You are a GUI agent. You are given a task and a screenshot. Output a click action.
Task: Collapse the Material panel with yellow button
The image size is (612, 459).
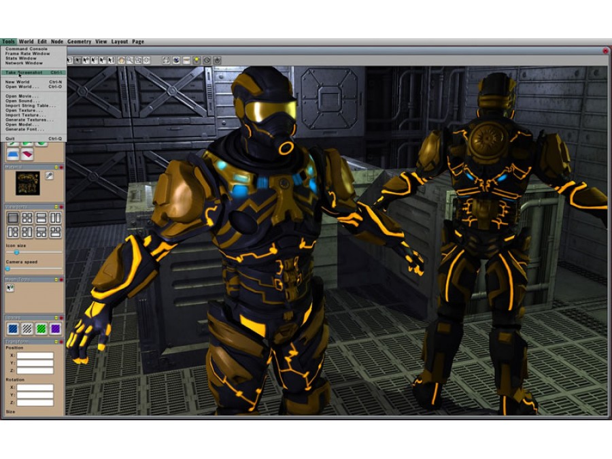56,167
